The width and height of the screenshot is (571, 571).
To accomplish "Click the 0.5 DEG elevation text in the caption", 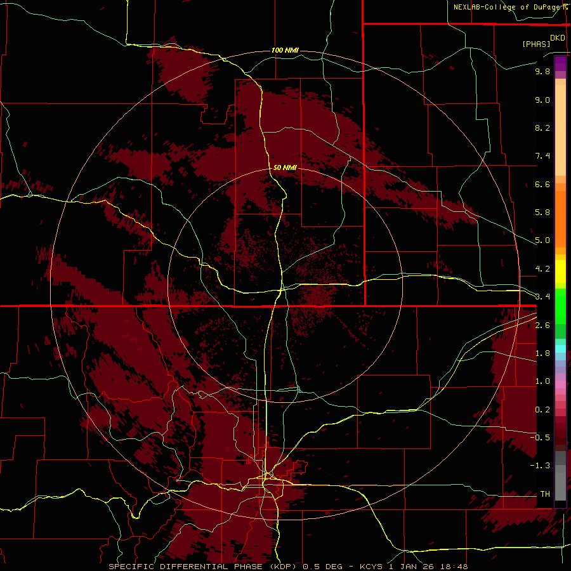I will (x=323, y=567).
